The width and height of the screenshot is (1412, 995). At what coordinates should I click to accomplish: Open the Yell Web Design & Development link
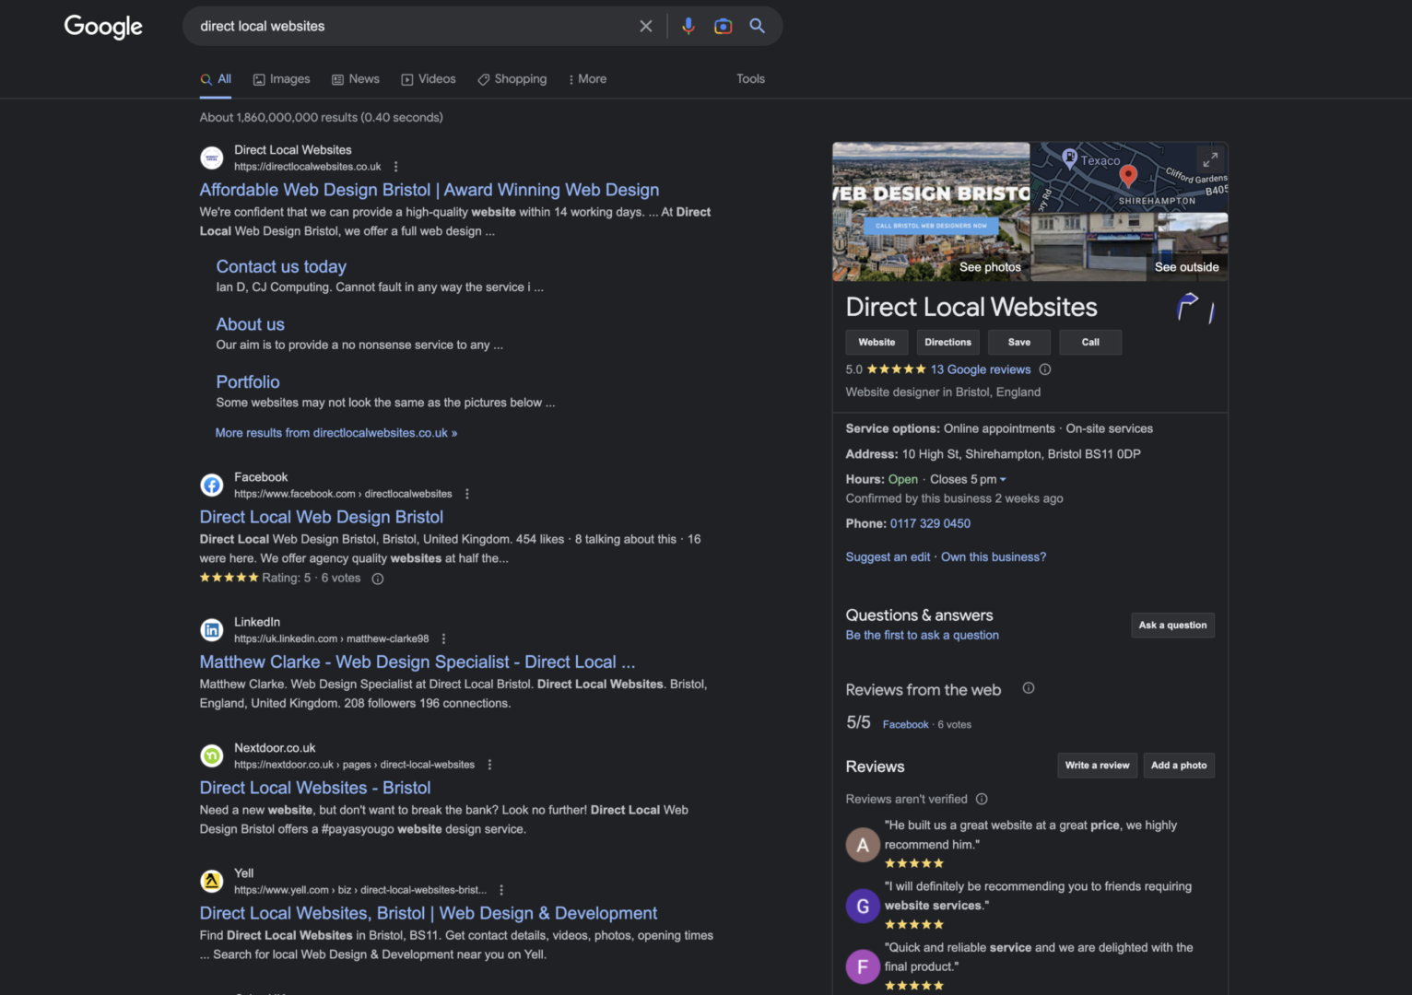click(429, 913)
